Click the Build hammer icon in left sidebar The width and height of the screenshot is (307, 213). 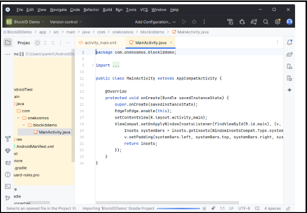[x=8, y=139]
